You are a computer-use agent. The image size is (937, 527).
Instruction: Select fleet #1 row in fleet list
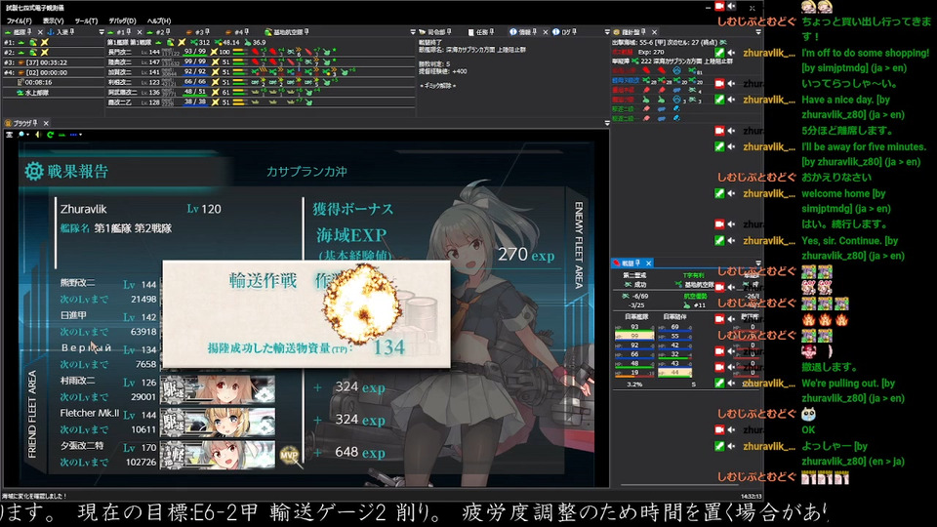(53, 42)
